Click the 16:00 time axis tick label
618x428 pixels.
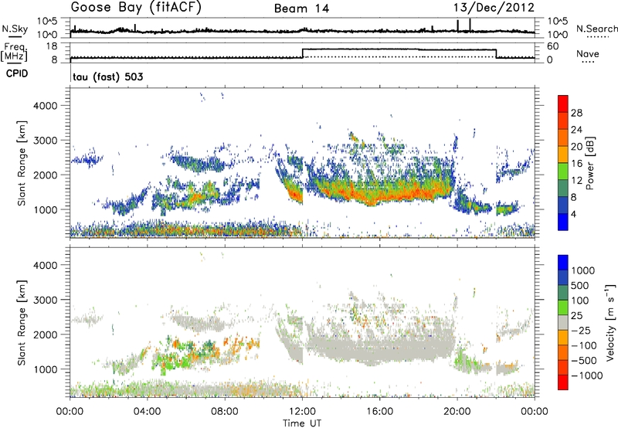pos(379,412)
